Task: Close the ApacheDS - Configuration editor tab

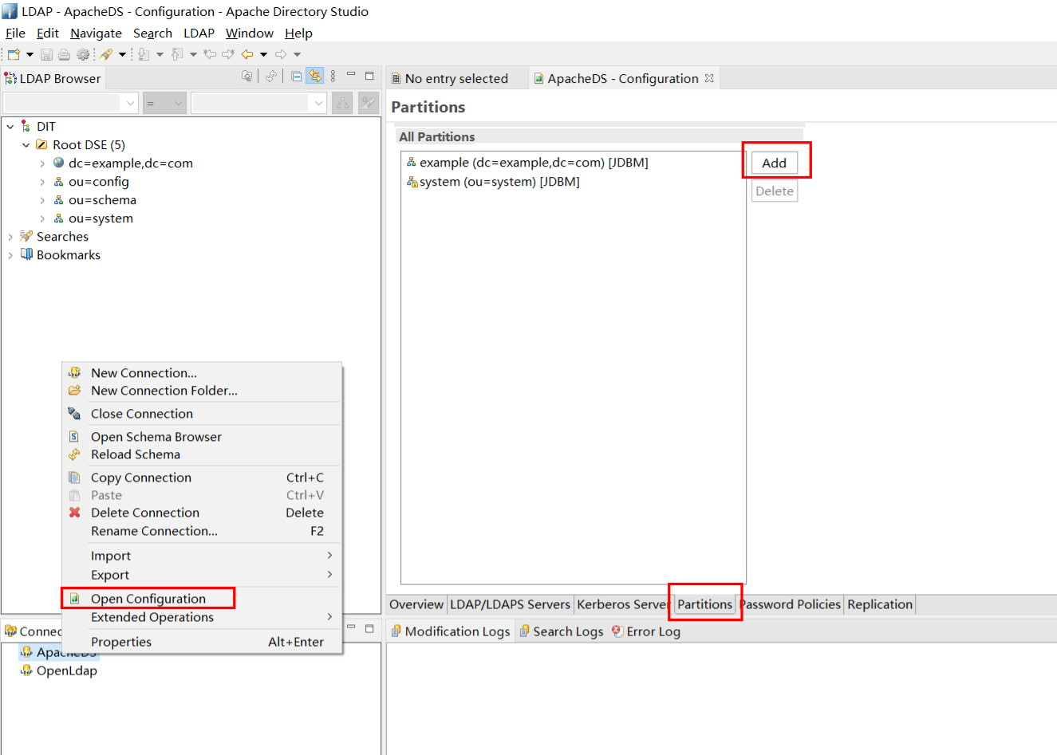Action: [x=709, y=78]
